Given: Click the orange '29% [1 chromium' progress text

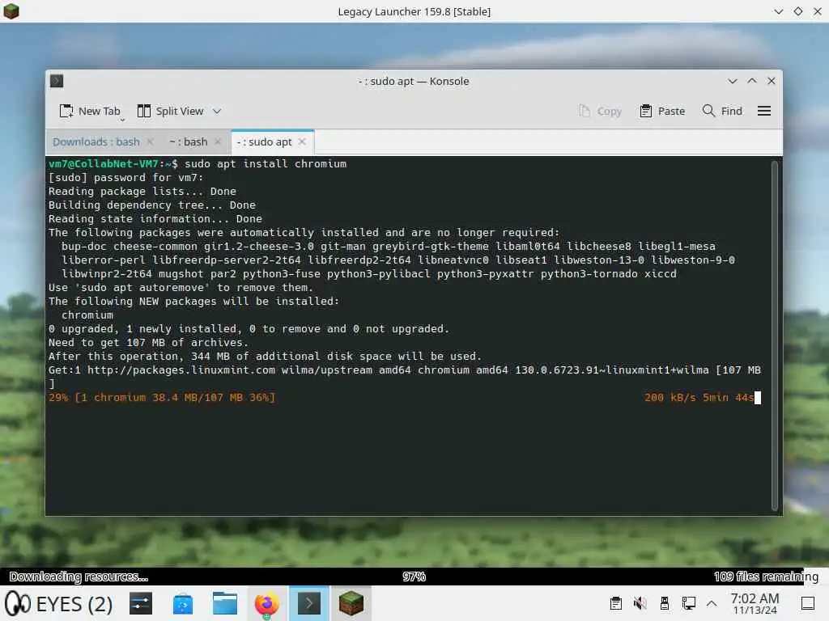Looking at the screenshot, I should (162, 397).
